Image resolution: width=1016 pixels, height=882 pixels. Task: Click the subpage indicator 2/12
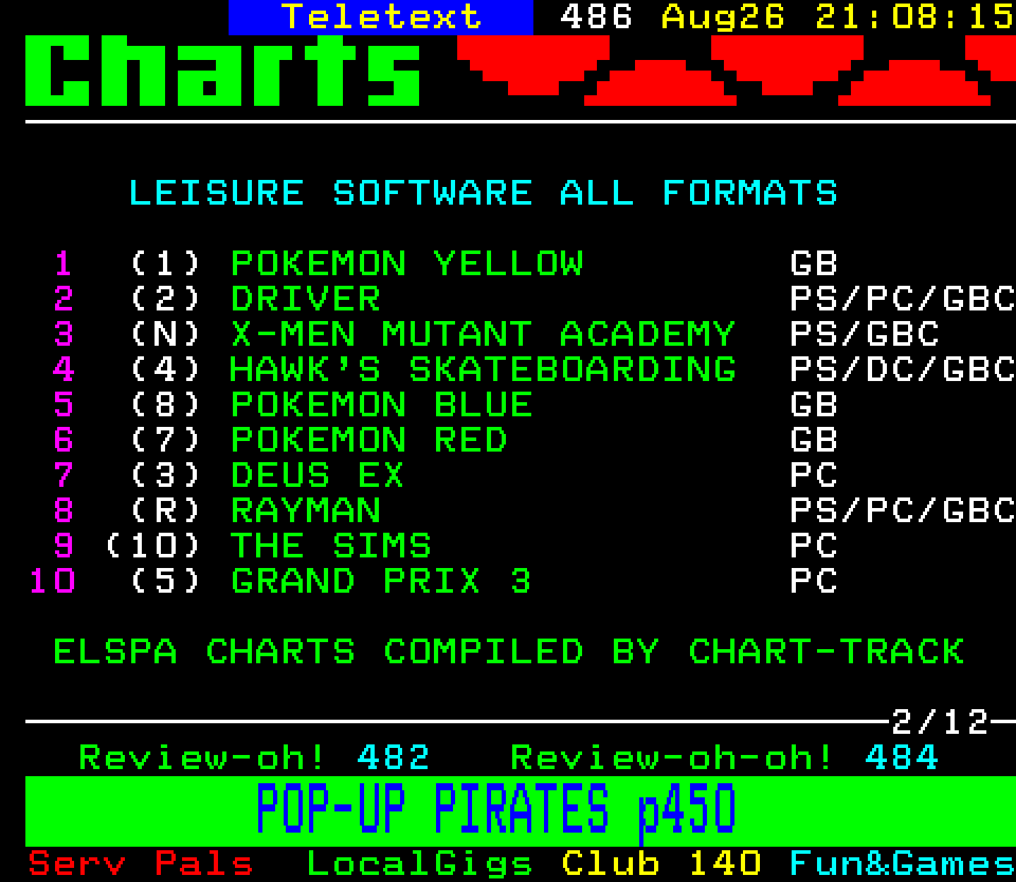pos(941,722)
